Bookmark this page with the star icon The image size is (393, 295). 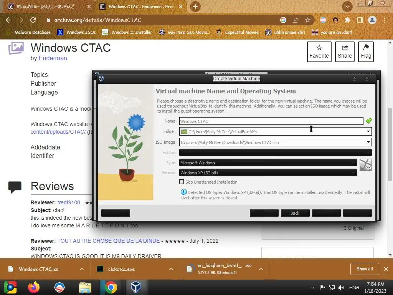coord(308,20)
